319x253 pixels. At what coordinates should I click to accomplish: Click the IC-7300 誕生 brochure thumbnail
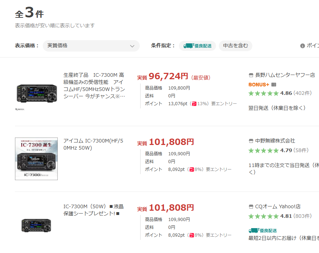point(36,159)
